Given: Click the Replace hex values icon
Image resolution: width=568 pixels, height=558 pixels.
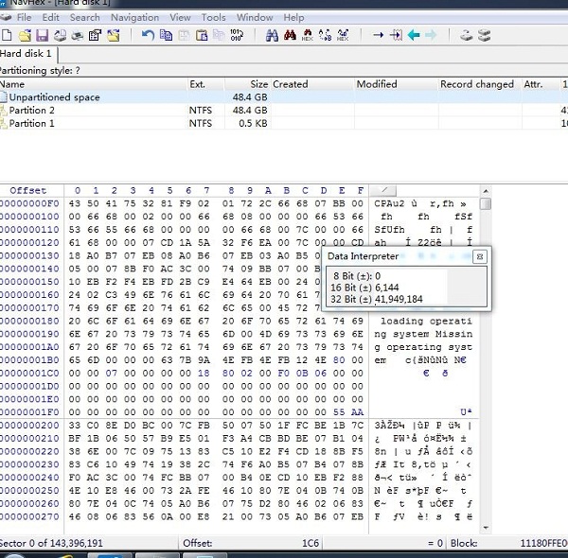Looking at the screenshot, I should (x=343, y=35).
